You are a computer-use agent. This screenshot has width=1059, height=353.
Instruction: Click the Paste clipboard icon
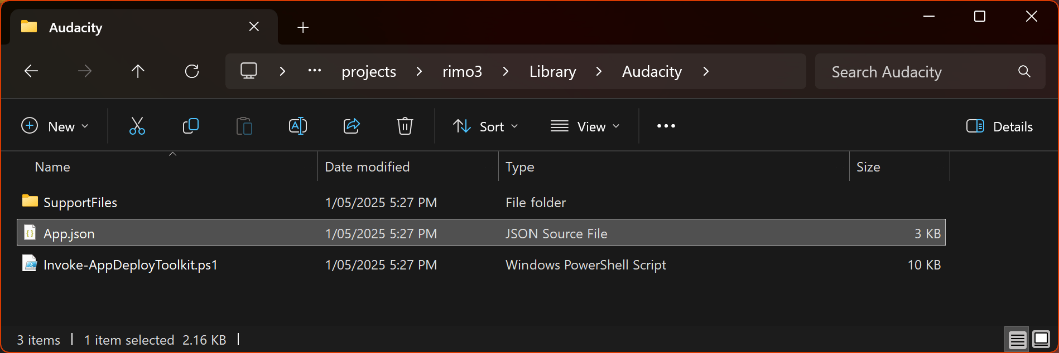[244, 126]
